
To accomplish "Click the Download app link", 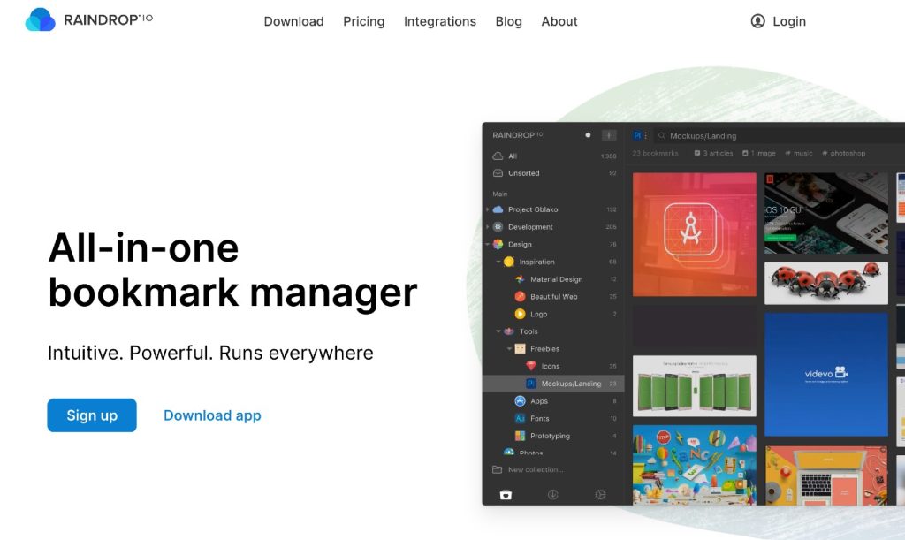I will click(212, 415).
